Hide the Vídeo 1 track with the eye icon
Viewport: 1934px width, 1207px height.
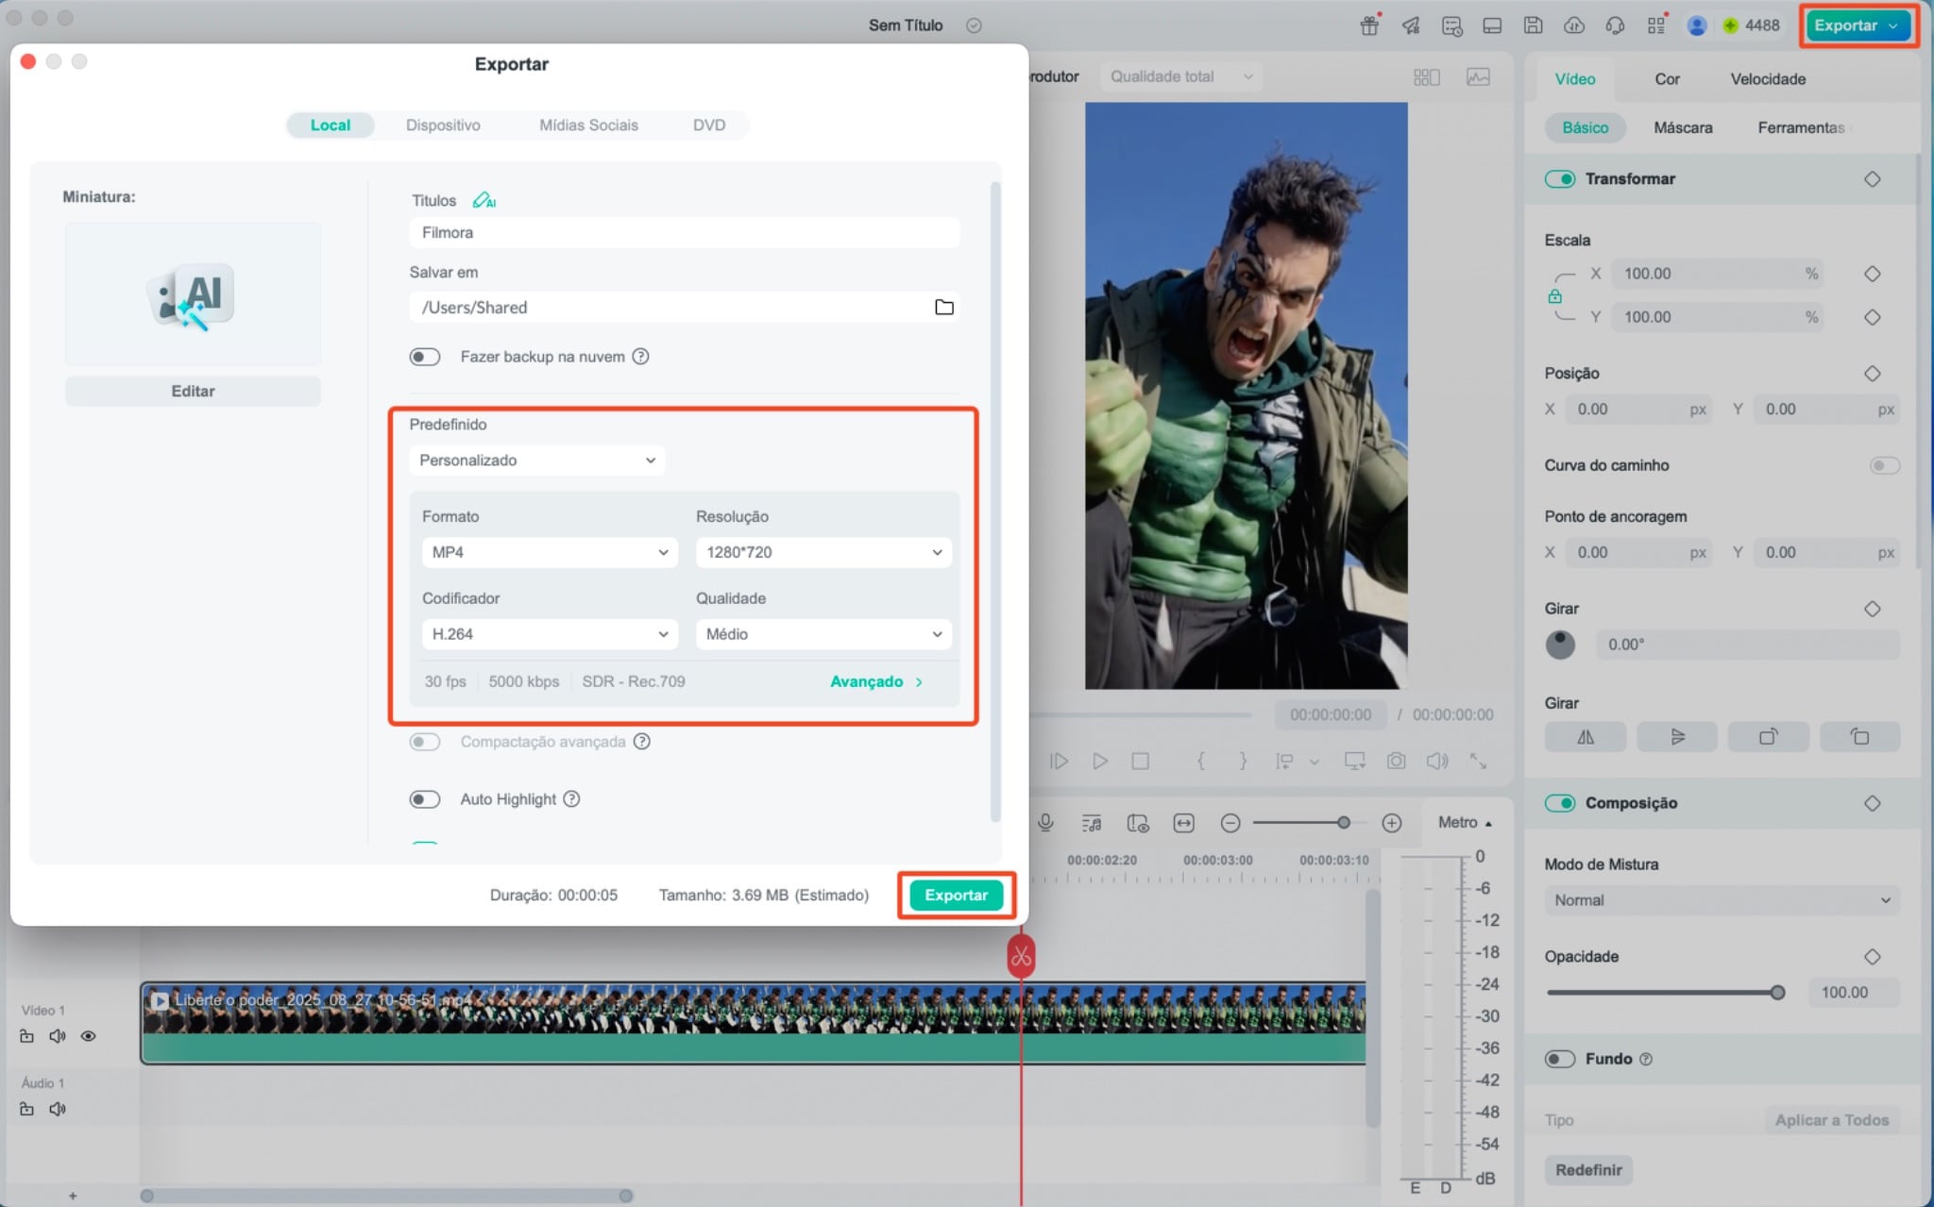click(x=88, y=1036)
